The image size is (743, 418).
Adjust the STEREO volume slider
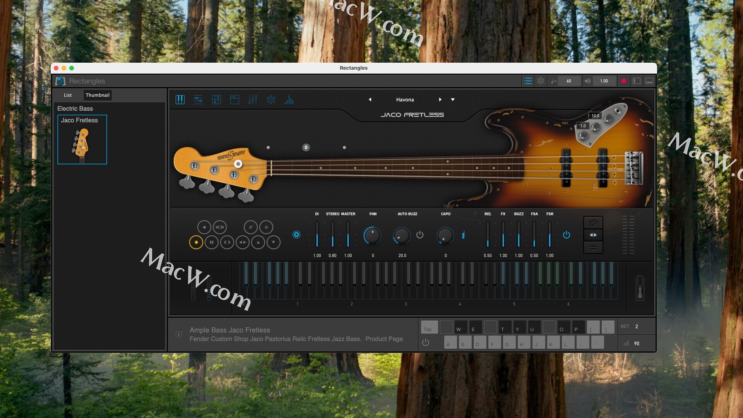coord(332,235)
